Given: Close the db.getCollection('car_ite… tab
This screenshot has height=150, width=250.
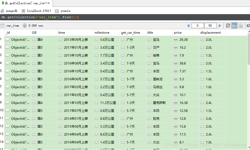Looking at the screenshot, I should point(49,3).
